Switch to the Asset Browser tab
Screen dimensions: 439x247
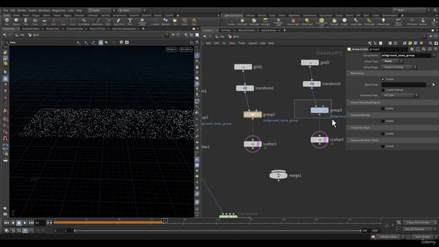[x=269, y=30]
